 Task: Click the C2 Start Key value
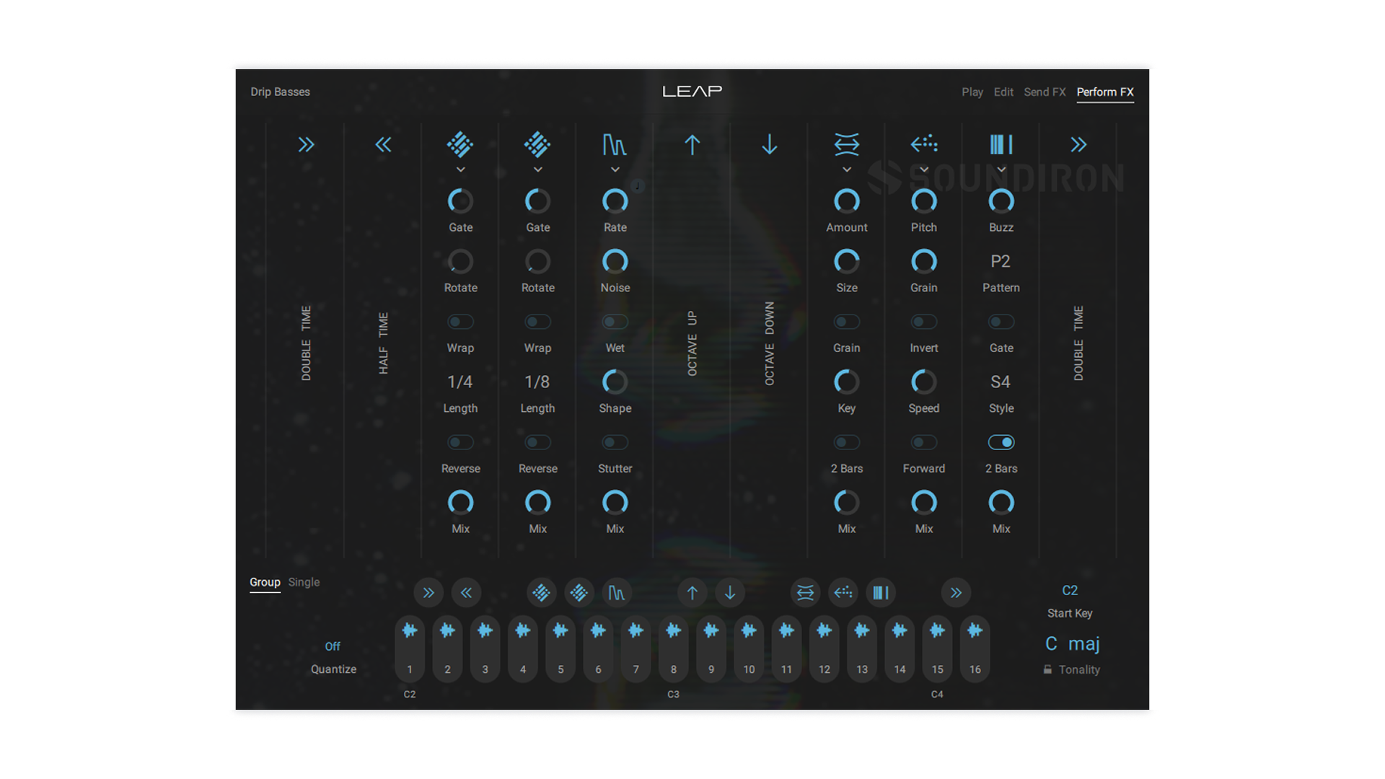pos(1070,591)
